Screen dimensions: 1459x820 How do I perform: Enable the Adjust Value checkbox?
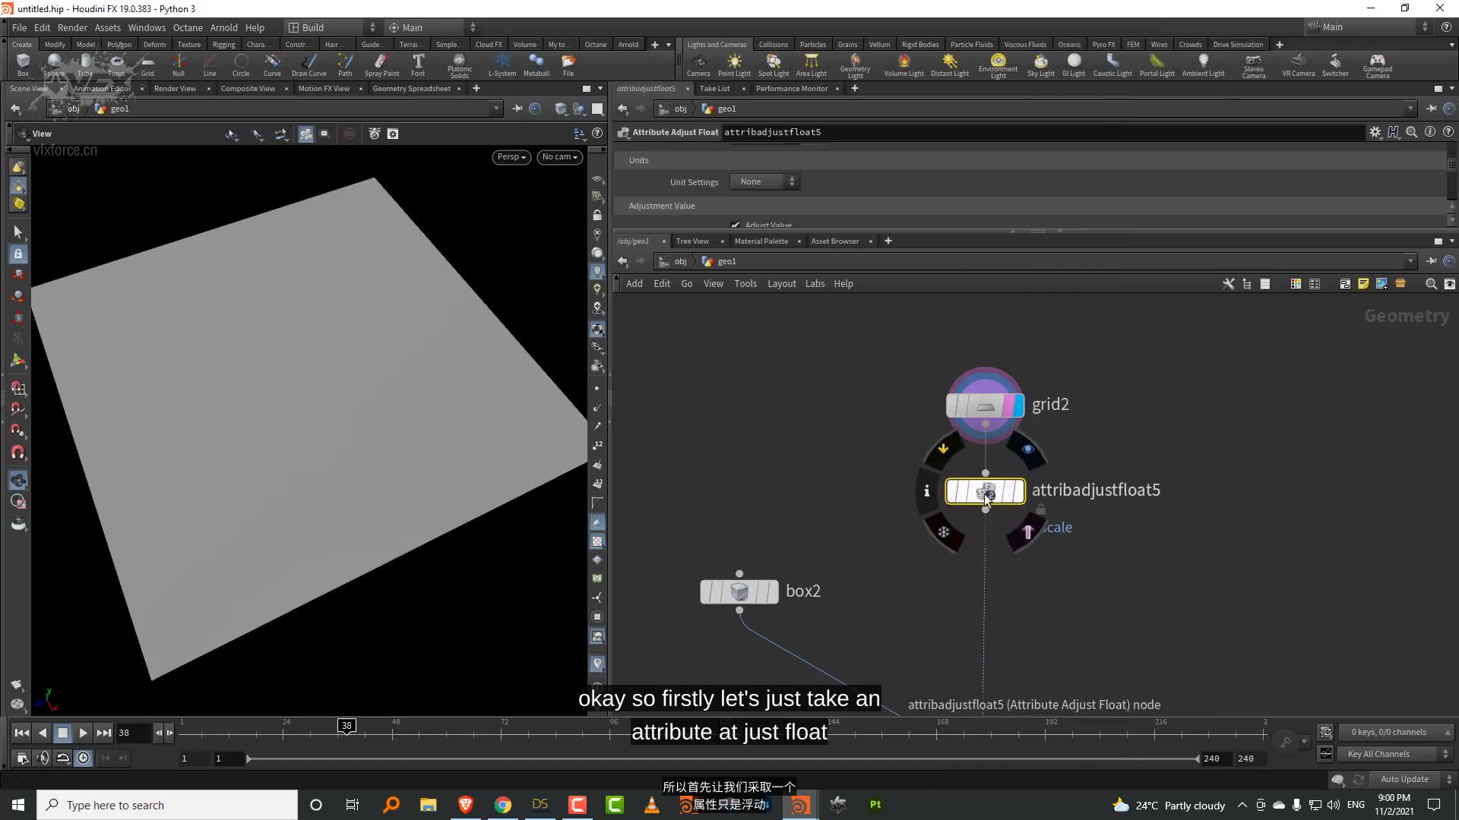pyautogui.click(x=736, y=225)
